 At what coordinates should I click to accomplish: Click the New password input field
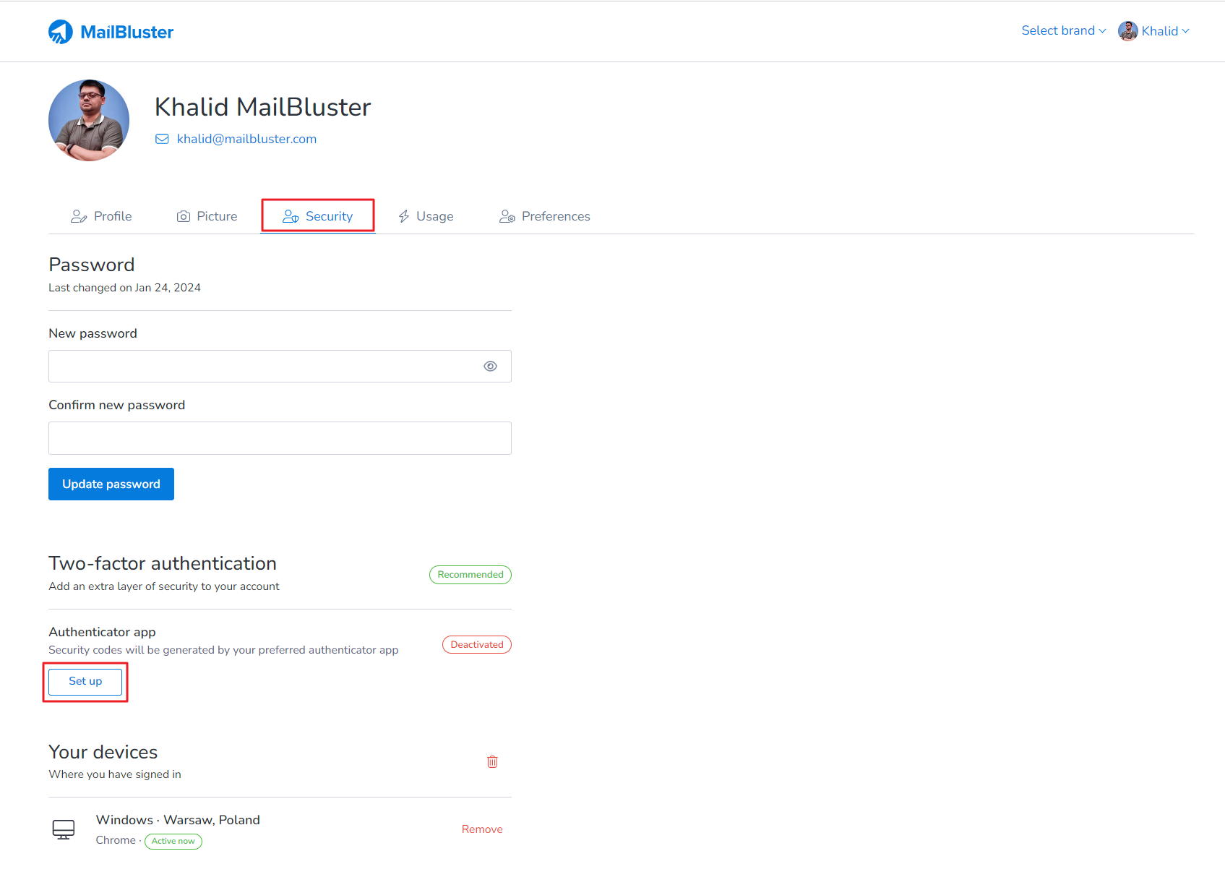pos(267,366)
